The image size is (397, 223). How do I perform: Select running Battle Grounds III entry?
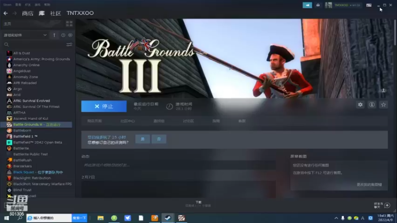click(x=36, y=124)
